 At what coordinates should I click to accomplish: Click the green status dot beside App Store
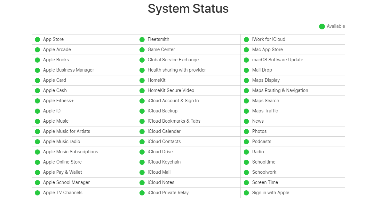coord(37,40)
